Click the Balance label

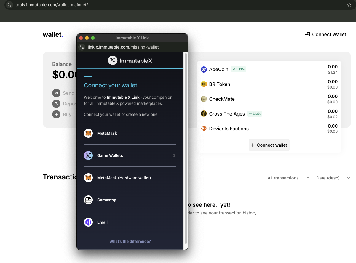[62, 64]
